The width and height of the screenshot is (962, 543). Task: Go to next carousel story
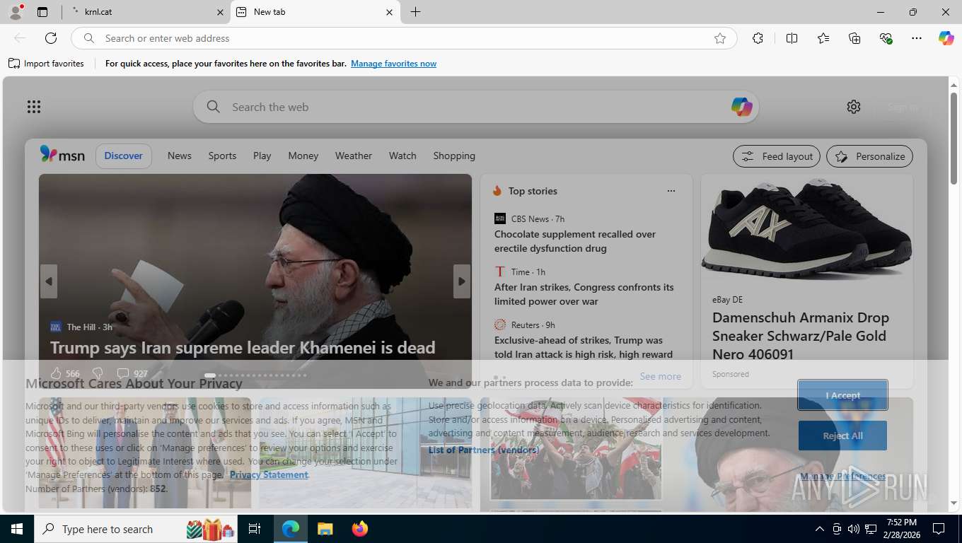(x=462, y=281)
